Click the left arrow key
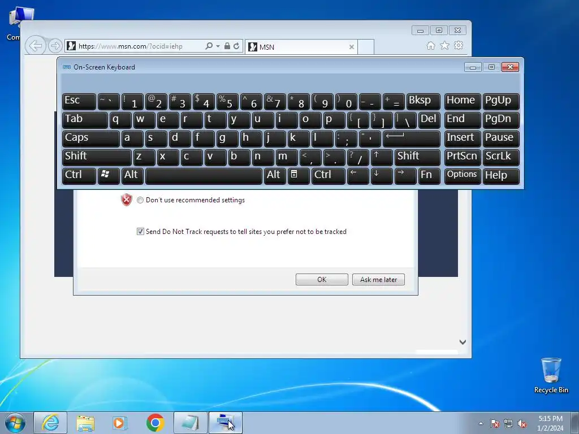Viewport: 579px width, 434px height. 358,176
